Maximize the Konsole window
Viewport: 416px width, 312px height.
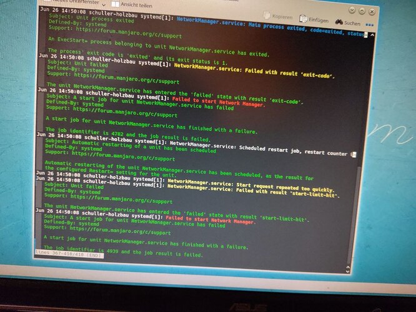click(x=362, y=11)
